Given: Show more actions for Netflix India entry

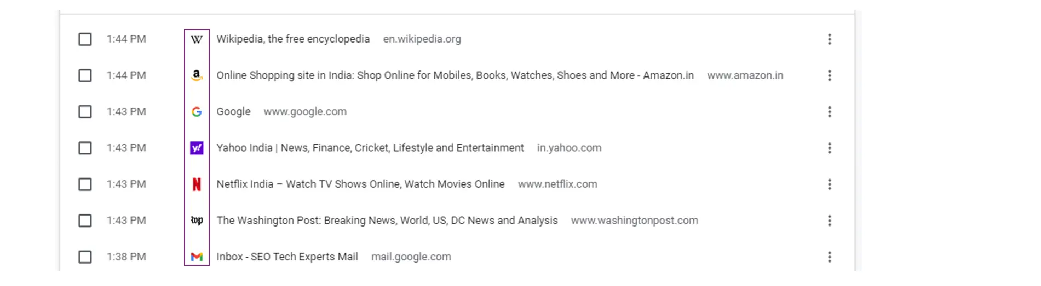Looking at the screenshot, I should 830,184.
